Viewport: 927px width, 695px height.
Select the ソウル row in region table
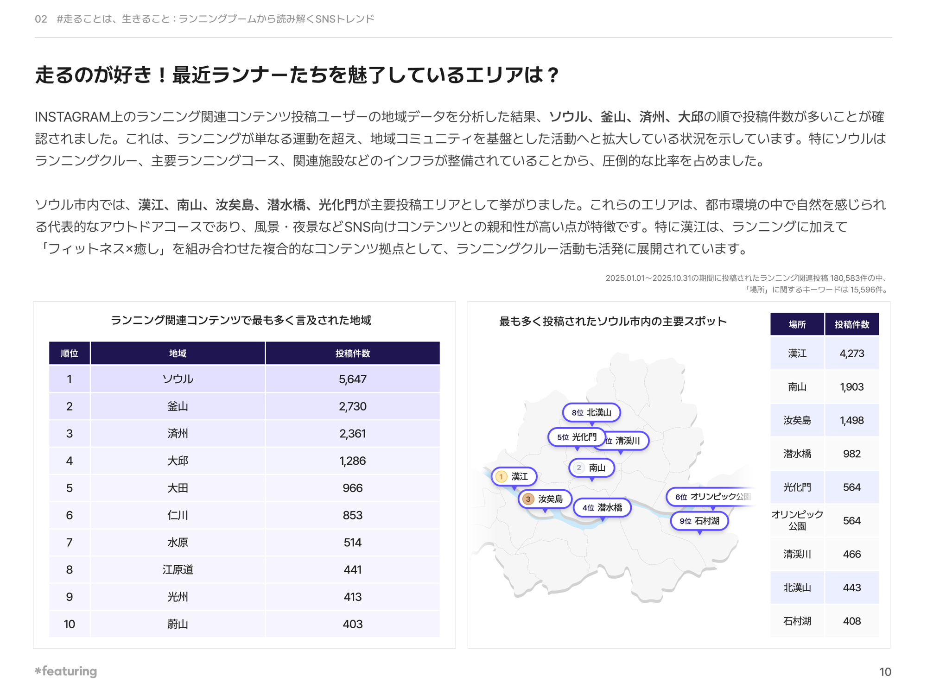pyautogui.click(x=178, y=379)
